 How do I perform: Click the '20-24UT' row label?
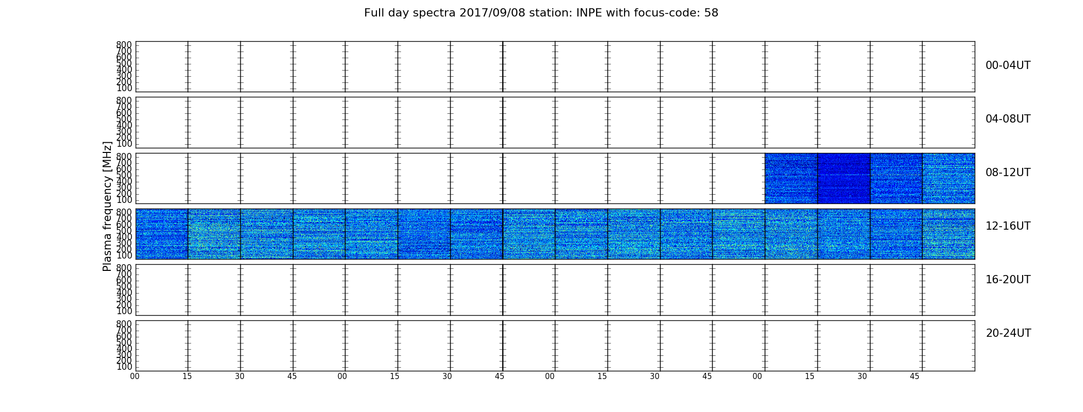[x=1008, y=333]
